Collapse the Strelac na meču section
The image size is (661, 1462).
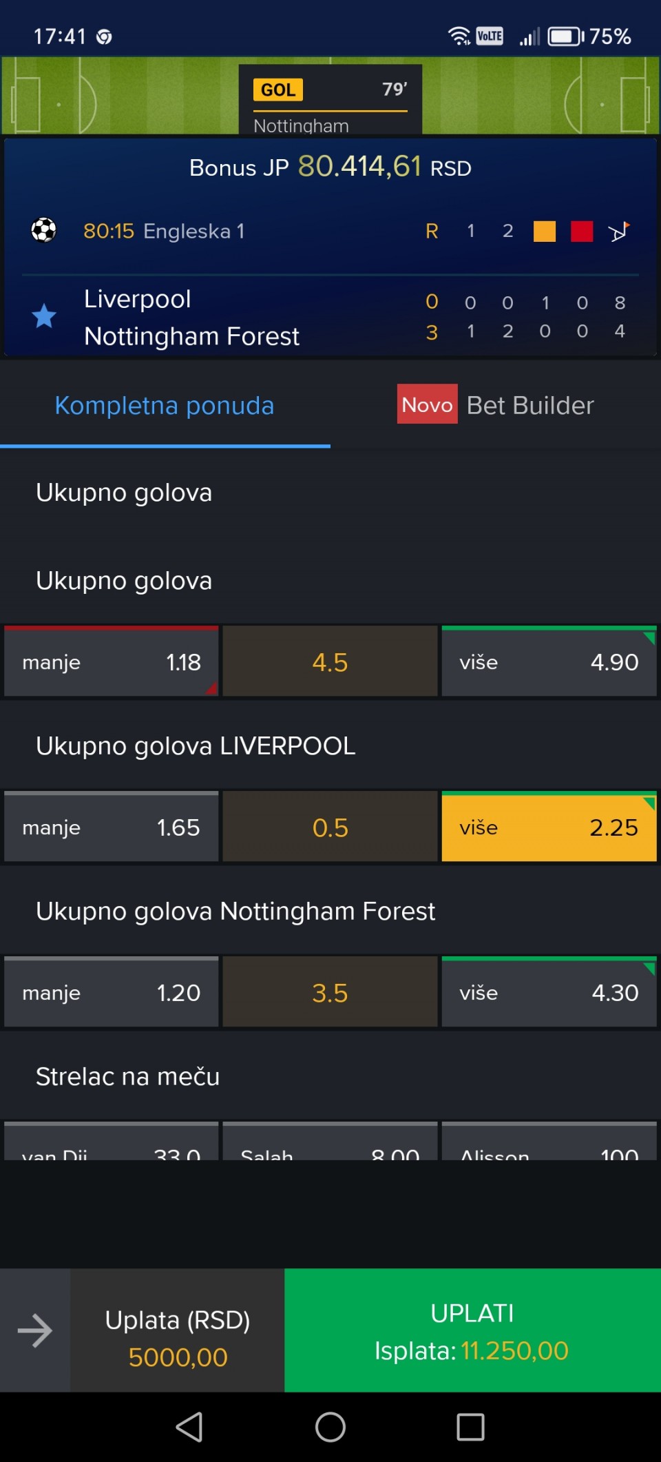click(128, 1077)
